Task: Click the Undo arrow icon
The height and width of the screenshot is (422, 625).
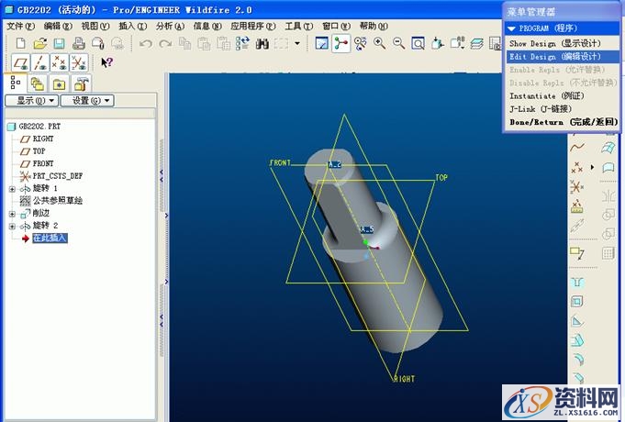Action: 146,43
